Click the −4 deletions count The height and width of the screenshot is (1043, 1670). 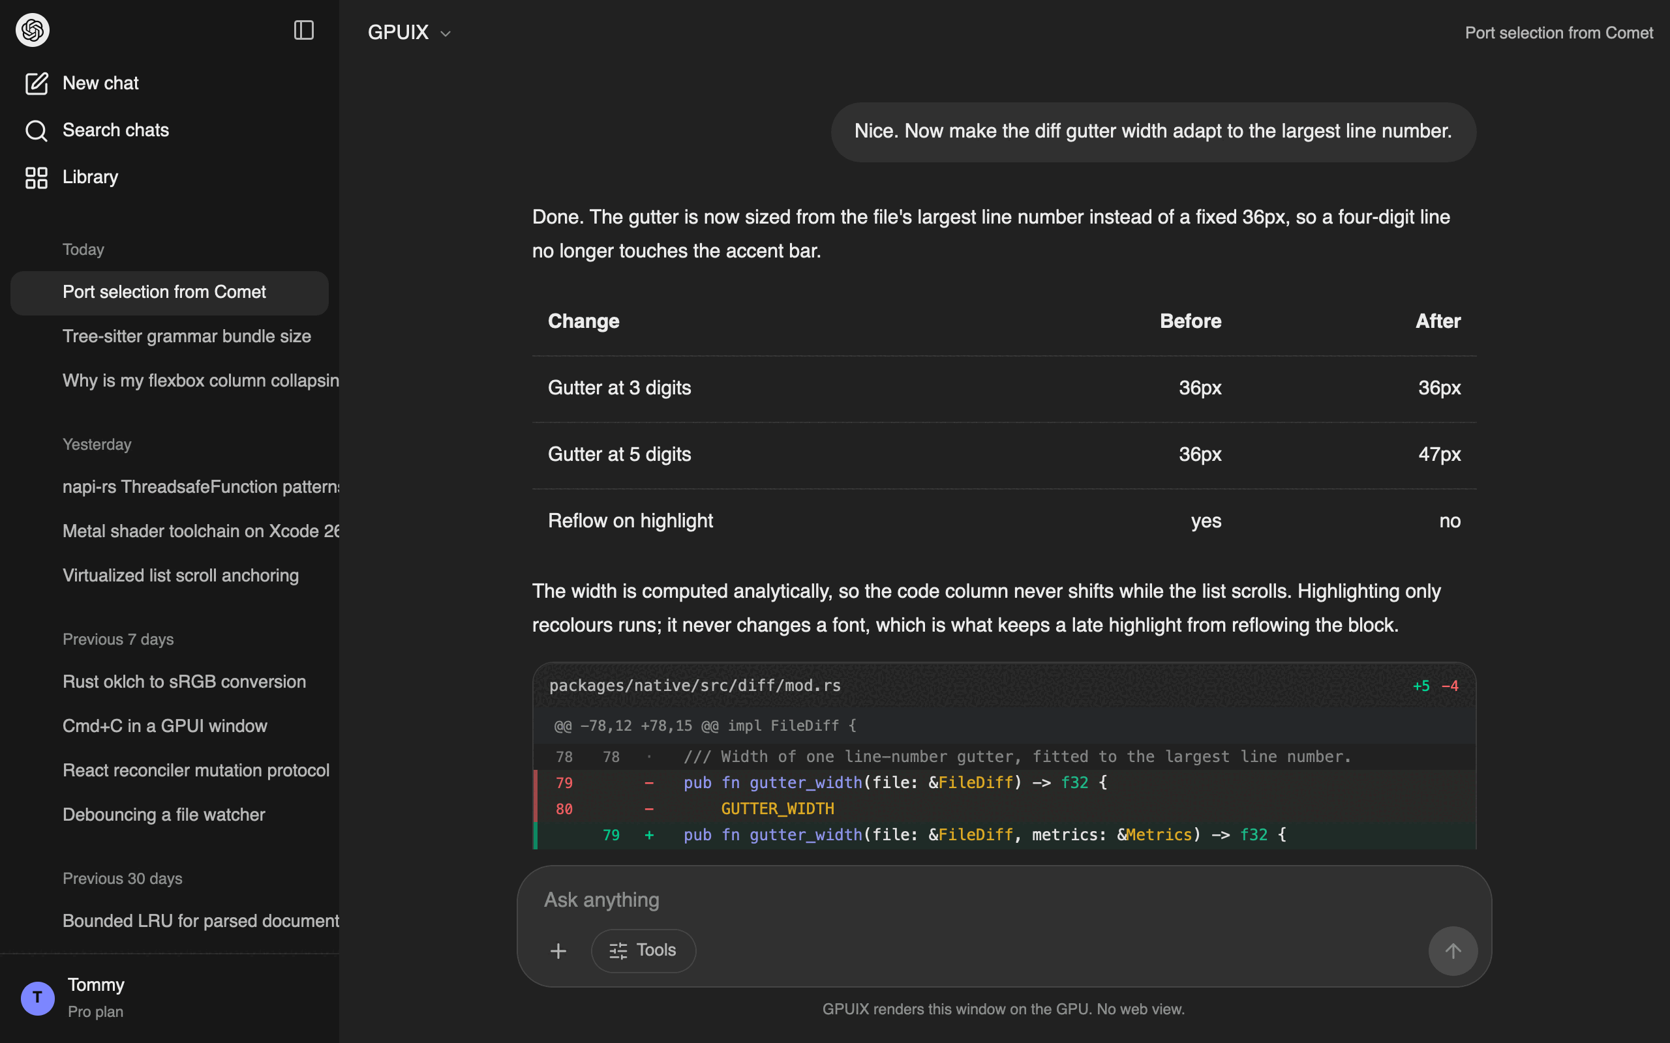pyautogui.click(x=1450, y=686)
